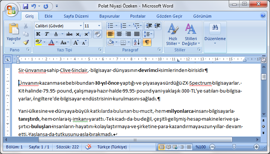Customize Quick Access Toolbar arrow
This screenshot has width=270, height=154.
[x=57, y=6]
